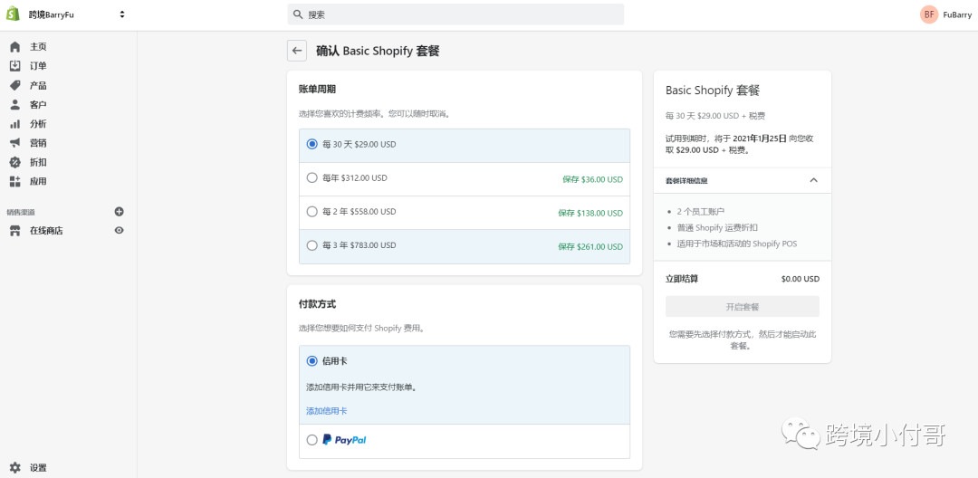Open 折扣 in sidebar
This screenshot has width=978, height=478.
pos(38,163)
